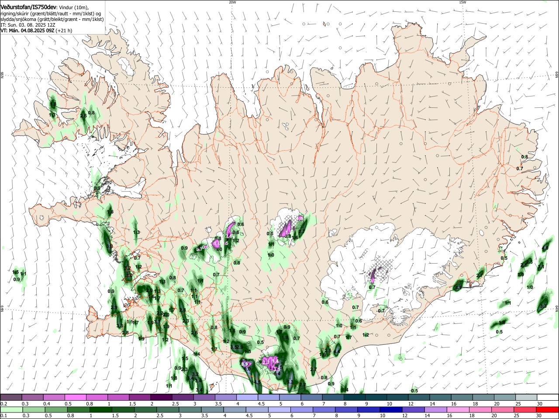
Task: Pick the dark green swatch between 1 and 1.5, lower legend
Action: coord(100,409)
